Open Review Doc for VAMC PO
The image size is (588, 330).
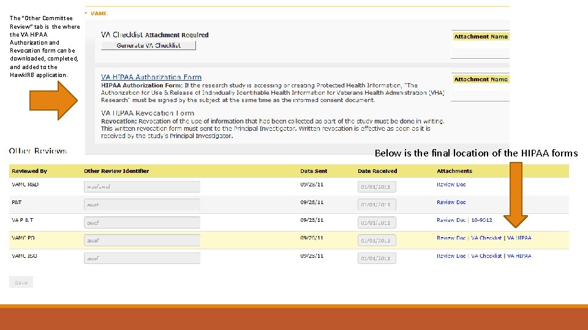[451, 238]
